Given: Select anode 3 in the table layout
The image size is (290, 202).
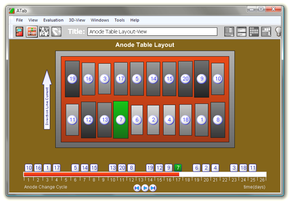Looking at the screenshot, I should pyautogui.click(x=104, y=79).
